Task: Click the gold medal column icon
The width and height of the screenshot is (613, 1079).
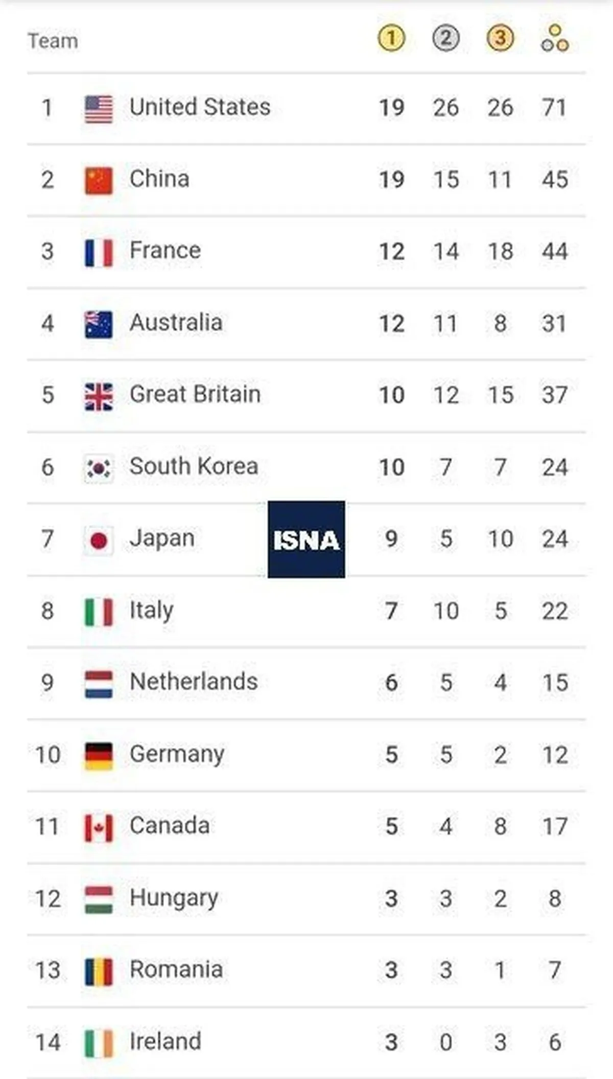Action: coord(391,38)
